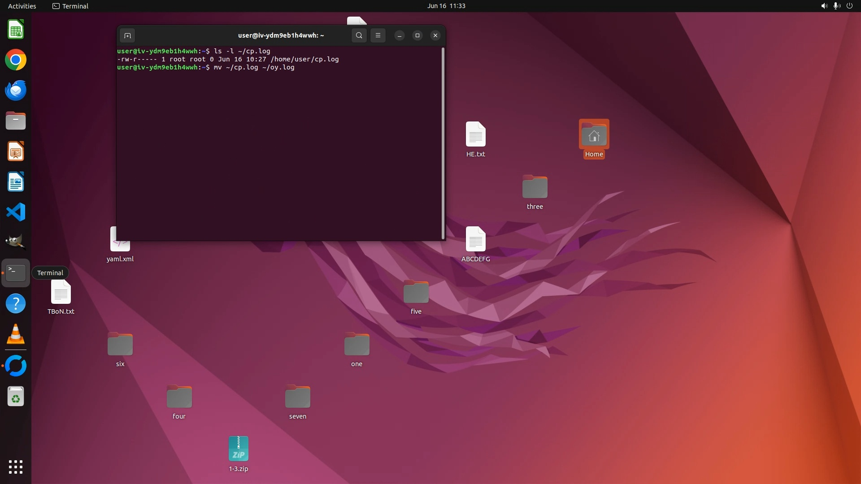Launch GIMP image editor from dock
Viewport: 861px width, 484px height.
[16, 242]
